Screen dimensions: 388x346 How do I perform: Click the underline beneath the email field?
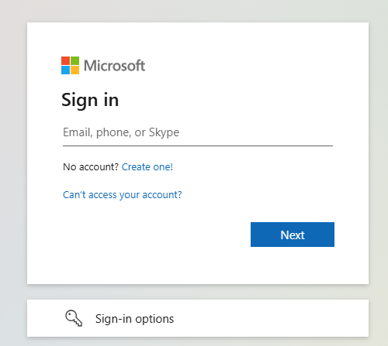coord(198,146)
